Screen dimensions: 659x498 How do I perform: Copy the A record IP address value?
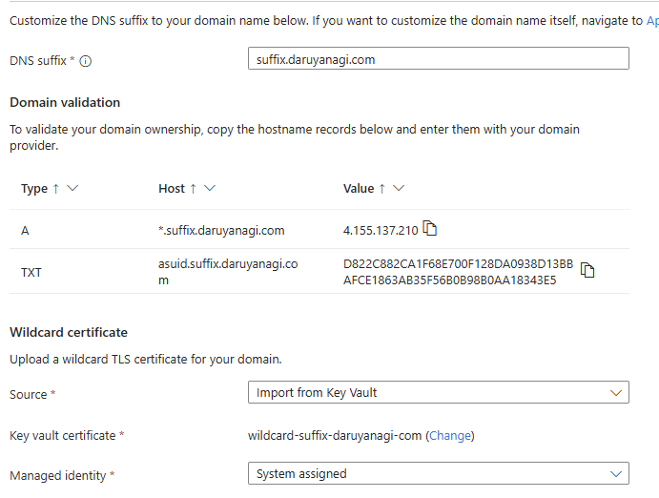coord(429,229)
